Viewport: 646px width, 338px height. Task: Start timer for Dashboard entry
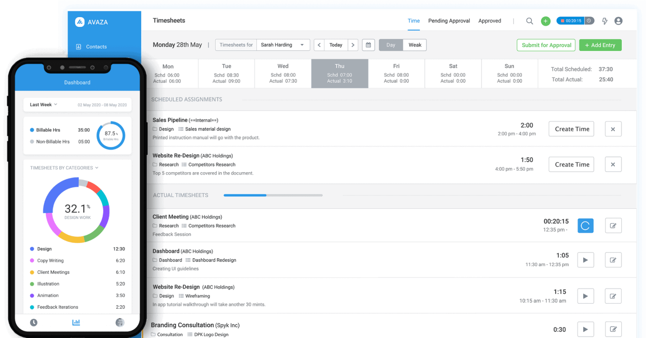click(585, 260)
